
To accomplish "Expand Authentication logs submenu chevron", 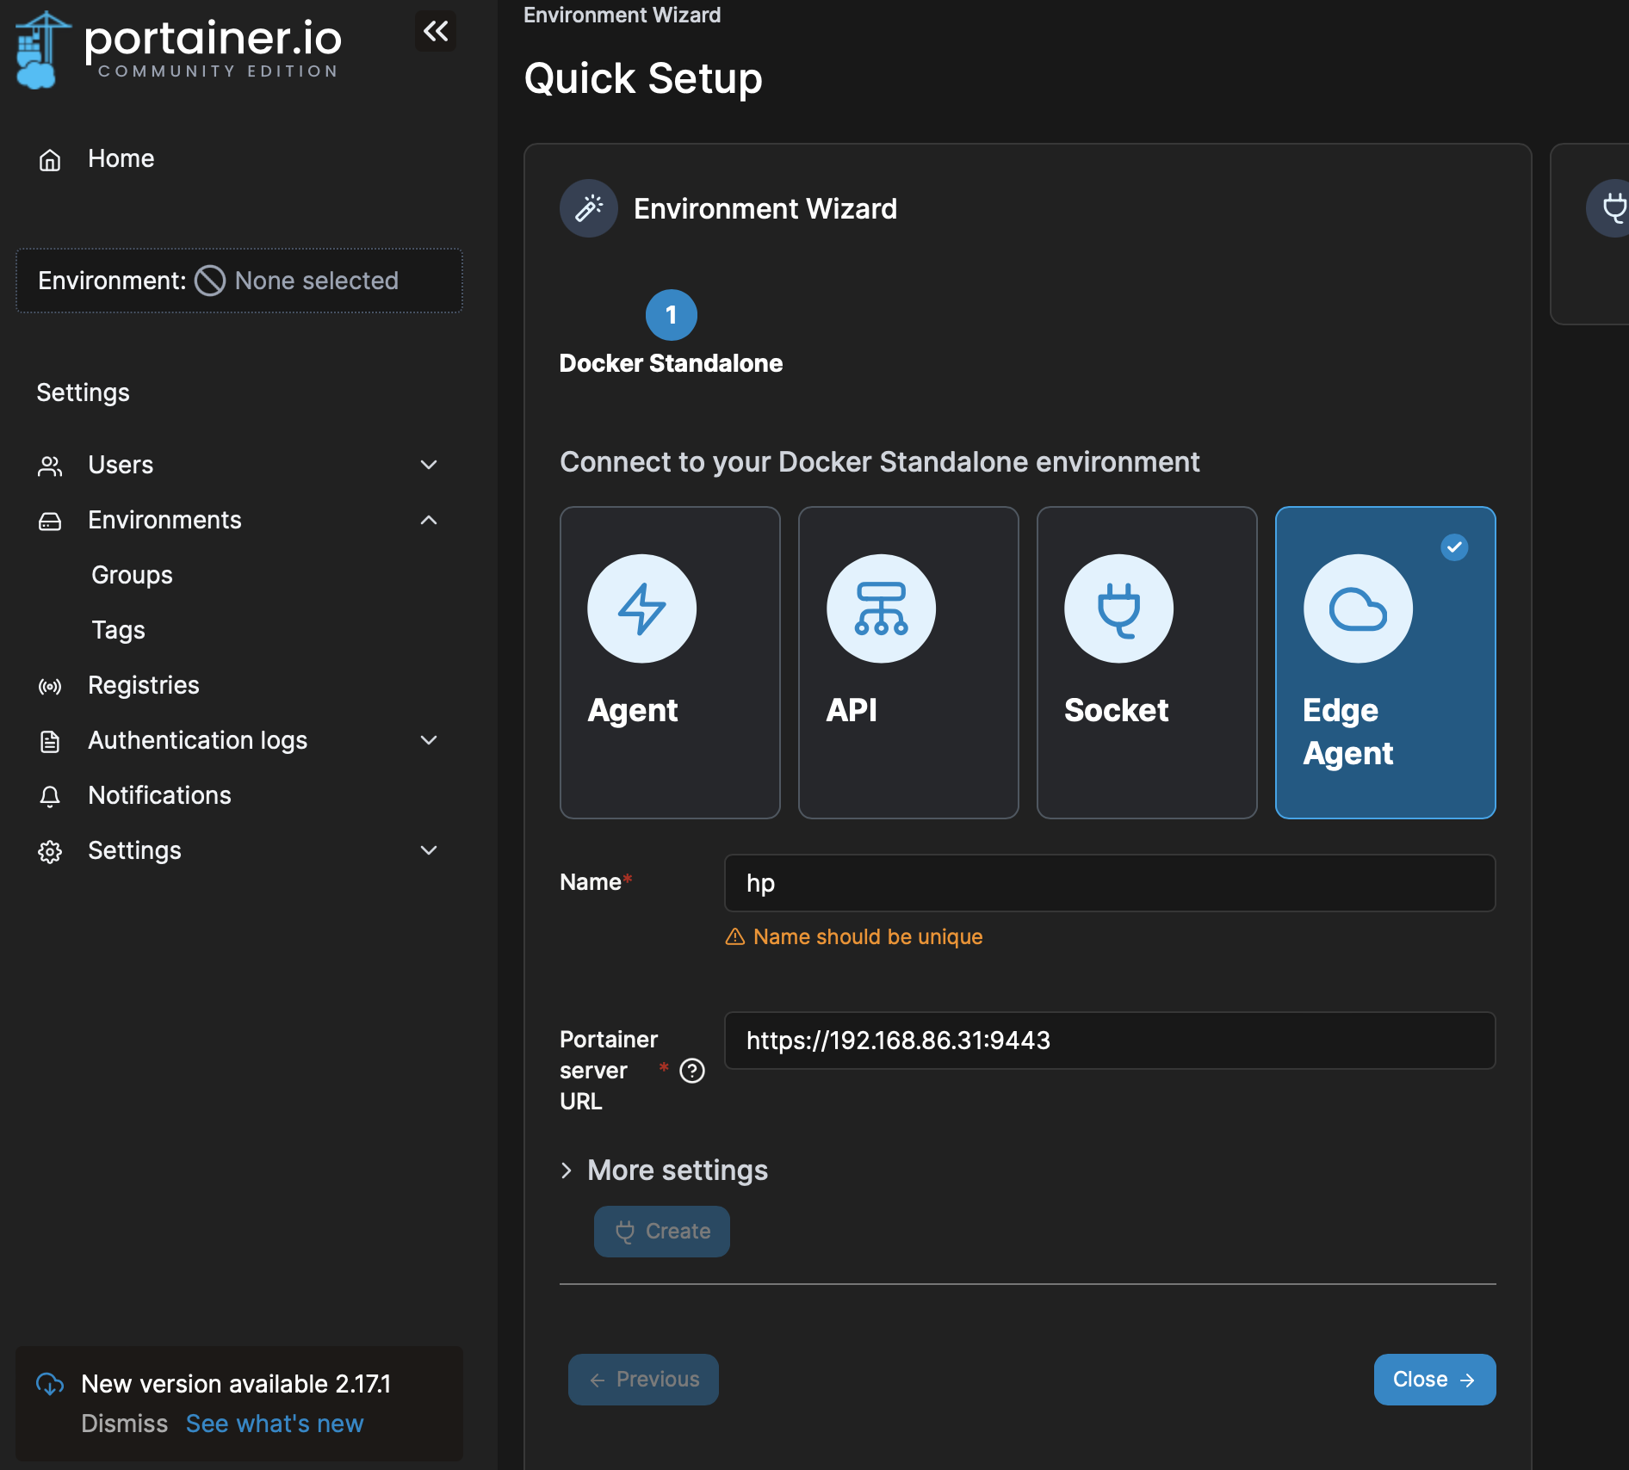I will 429,740.
